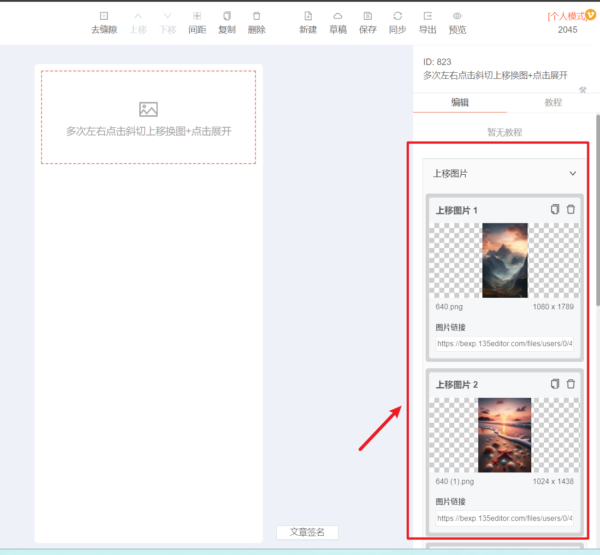Click the orange V membership badge
Image resolution: width=600 pixels, height=555 pixels.
click(590, 14)
